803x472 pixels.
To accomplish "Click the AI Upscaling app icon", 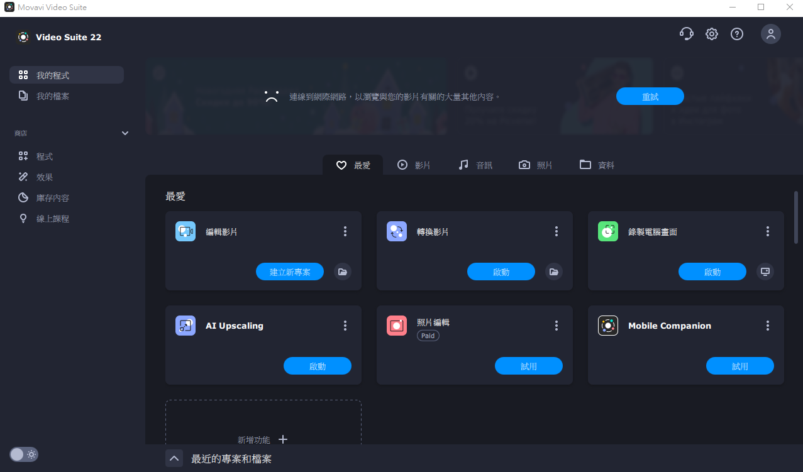I will pos(186,326).
